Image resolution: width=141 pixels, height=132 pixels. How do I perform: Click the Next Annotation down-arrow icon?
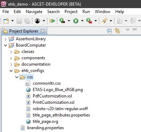tap(119, 21)
